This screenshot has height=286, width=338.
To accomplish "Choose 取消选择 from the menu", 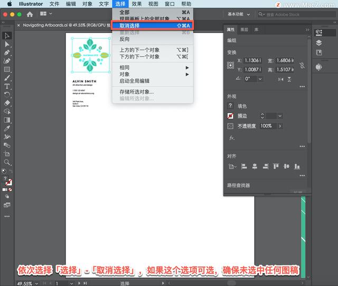I will 153,25.
